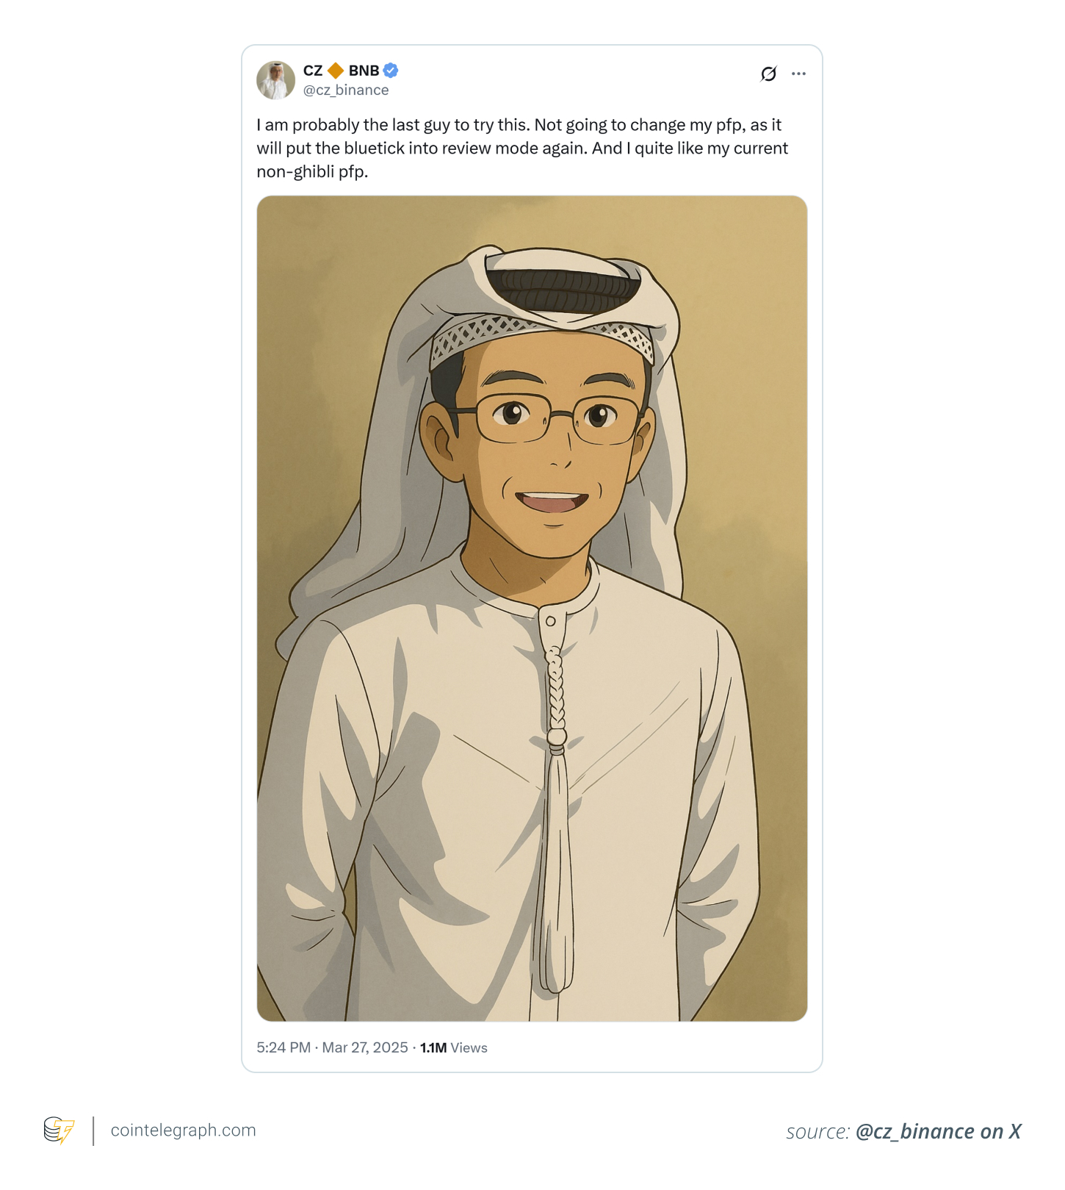The width and height of the screenshot is (1065, 1190).
Task: Click CZ's circular profile avatar photo
Action: 276,79
